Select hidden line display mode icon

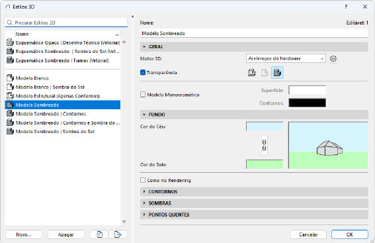265,73
